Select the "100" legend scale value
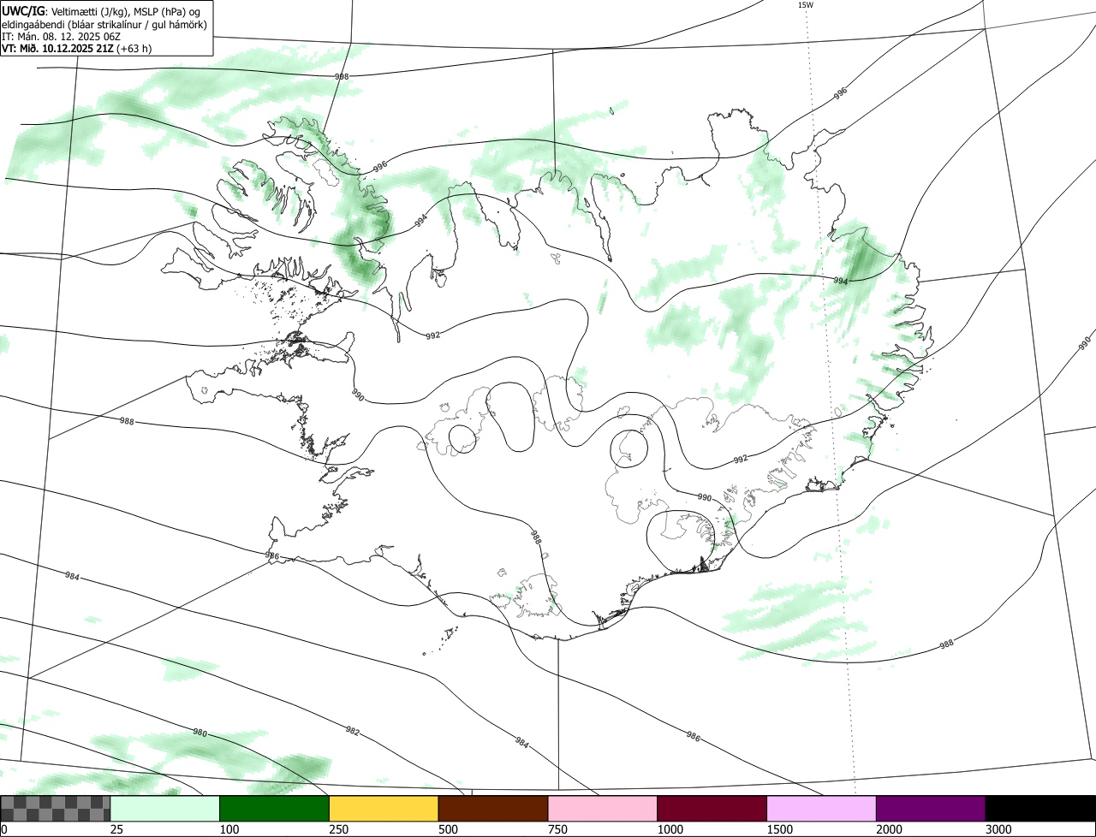Image resolution: width=1096 pixels, height=837 pixels. click(x=229, y=829)
